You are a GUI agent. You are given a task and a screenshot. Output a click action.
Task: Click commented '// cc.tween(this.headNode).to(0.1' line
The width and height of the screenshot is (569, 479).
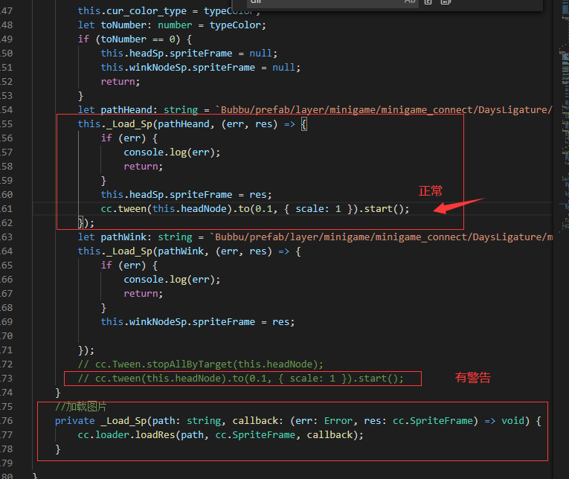(240, 379)
